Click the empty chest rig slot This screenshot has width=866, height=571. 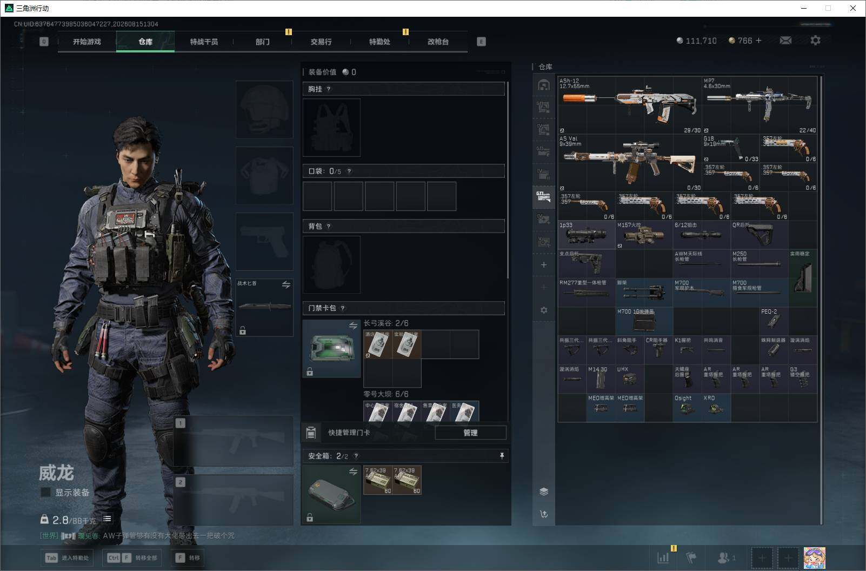(x=331, y=128)
